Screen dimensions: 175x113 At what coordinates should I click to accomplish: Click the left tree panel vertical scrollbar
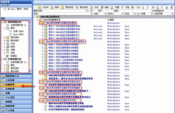30,47
